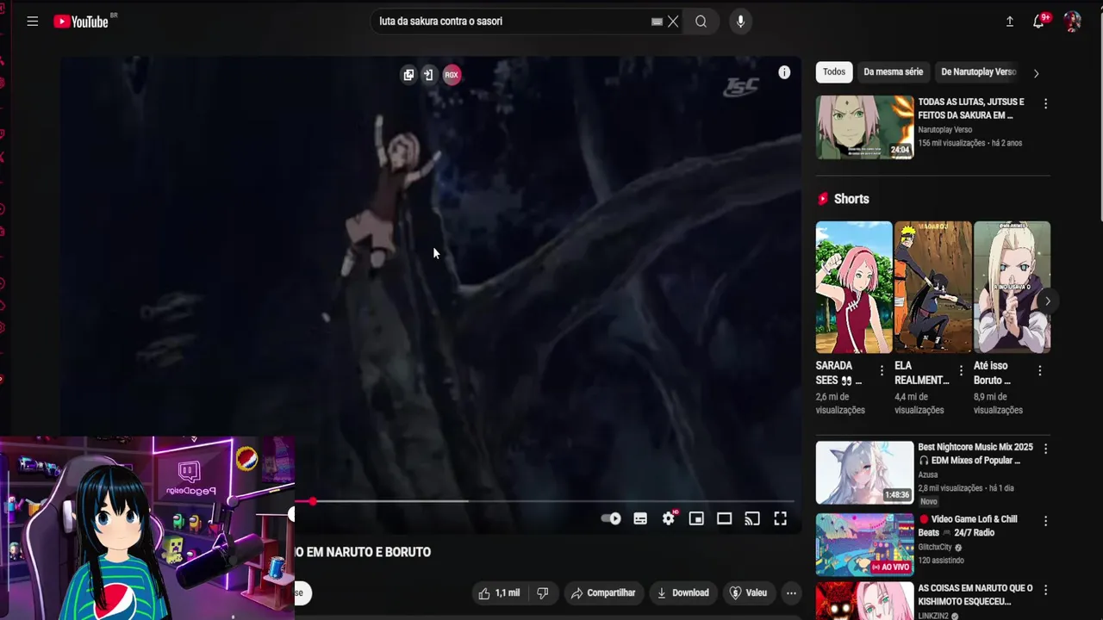This screenshot has height=620, width=1103.
Task: Toggle subtitles/closed captions
Action: pos(640,518)
